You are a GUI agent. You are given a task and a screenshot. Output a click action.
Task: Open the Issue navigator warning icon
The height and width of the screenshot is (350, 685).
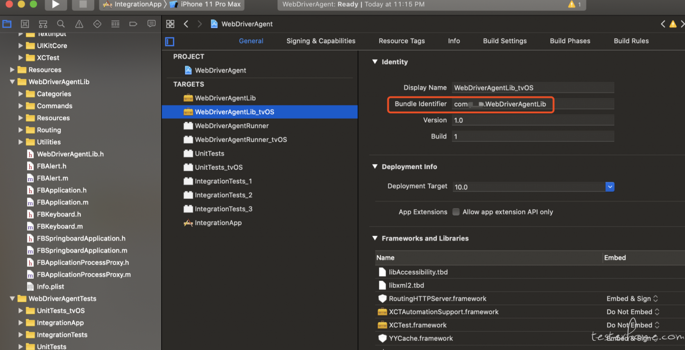coord(79,24)
